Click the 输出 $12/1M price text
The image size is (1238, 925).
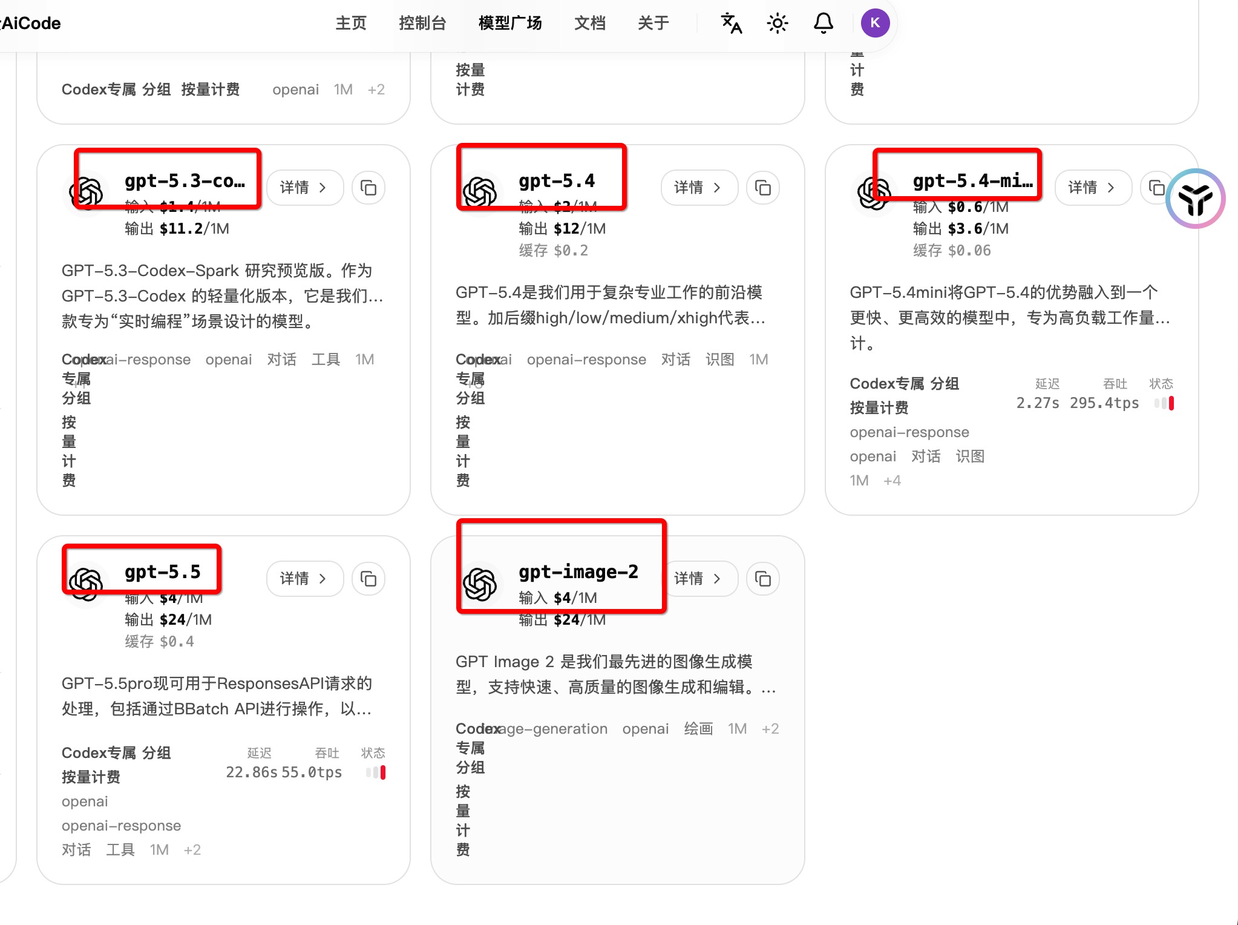562,229
